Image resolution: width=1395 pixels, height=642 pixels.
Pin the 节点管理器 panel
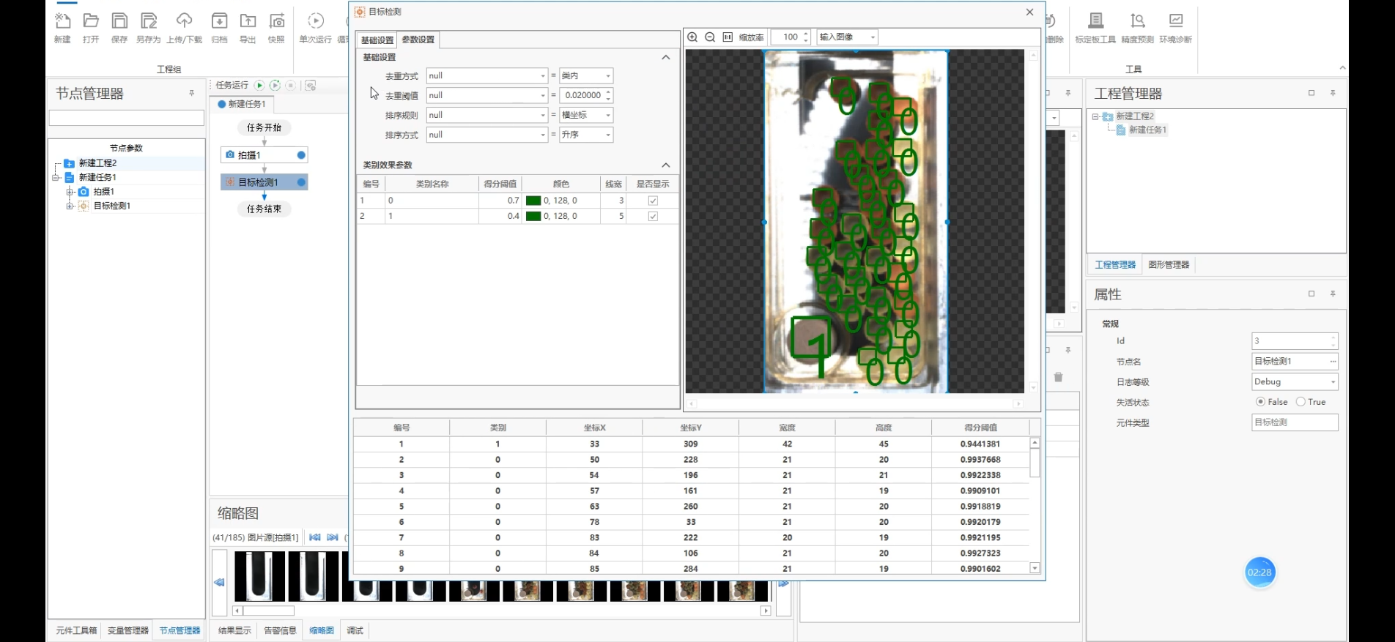(192, 93)
